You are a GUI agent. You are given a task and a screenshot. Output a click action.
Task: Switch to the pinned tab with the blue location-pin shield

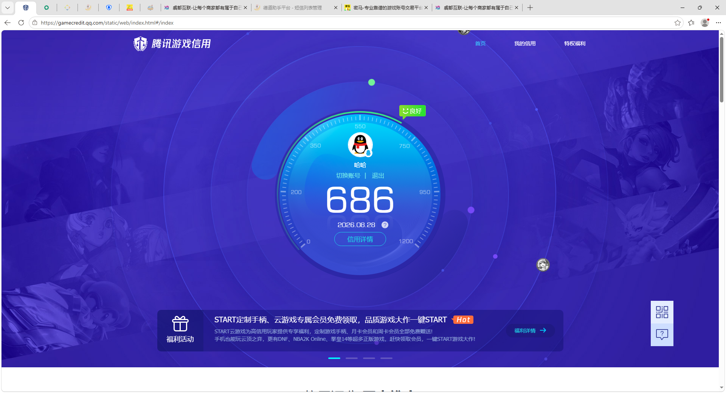click(x=109, y=8)
